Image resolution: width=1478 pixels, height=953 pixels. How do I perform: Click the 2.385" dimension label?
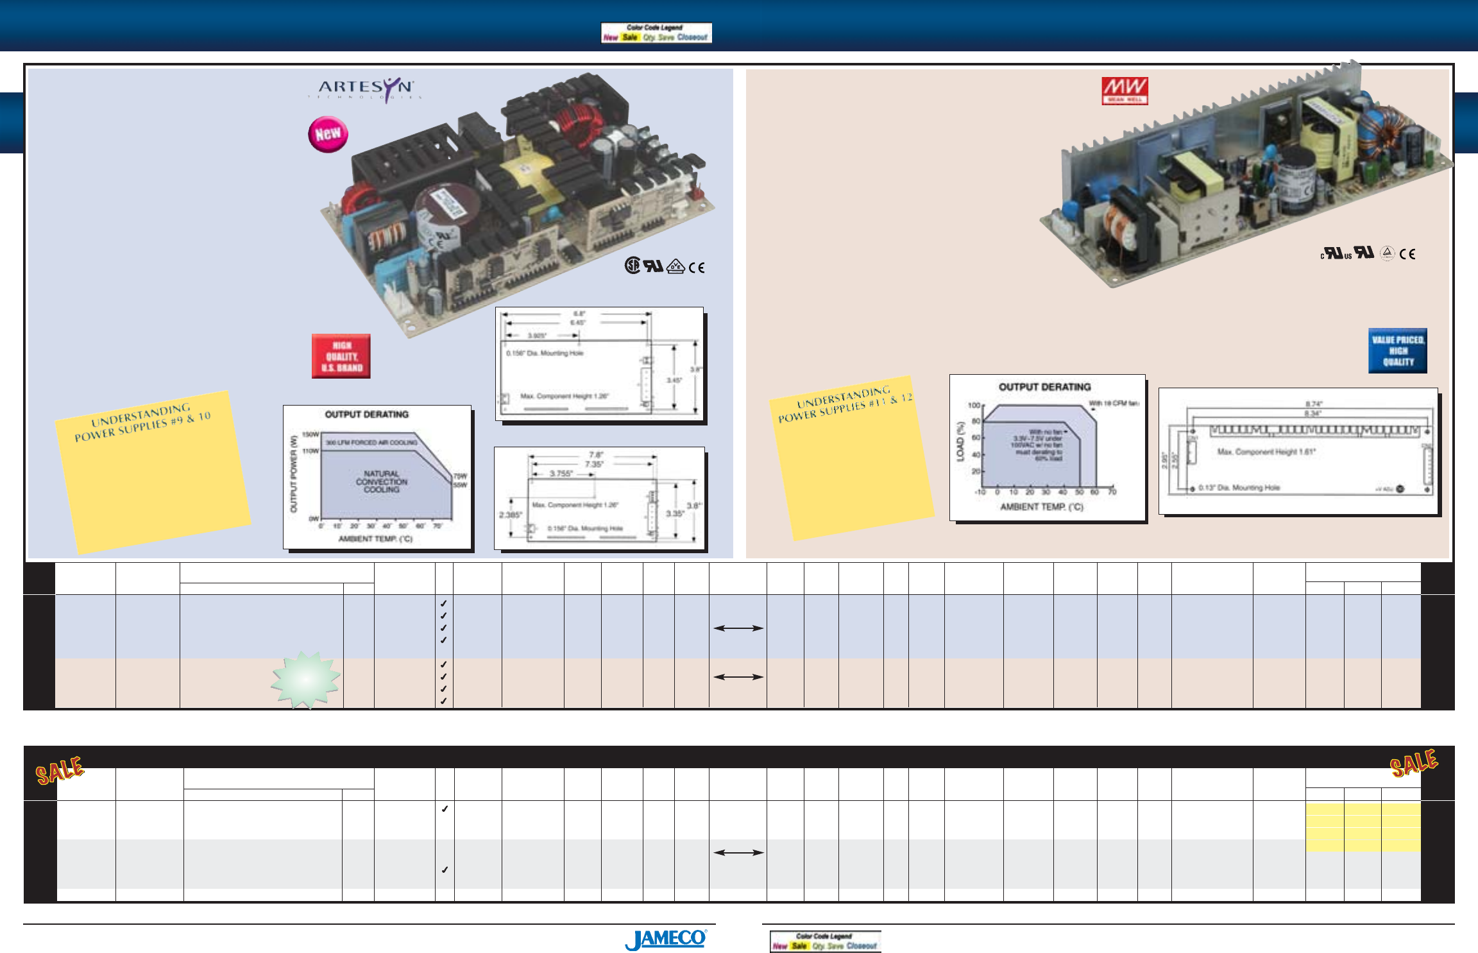click(511, 515)
